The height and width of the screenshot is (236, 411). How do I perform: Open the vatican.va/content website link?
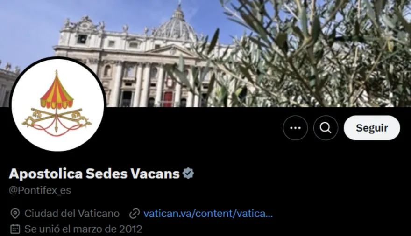pyautogui.click(x=208, y=214)
